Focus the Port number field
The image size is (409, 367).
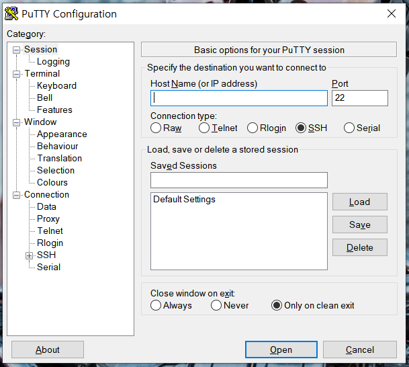point(360,98)
